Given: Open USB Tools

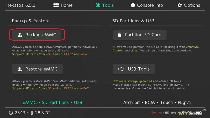Looking at the screenshot, I should coord(134,69).
